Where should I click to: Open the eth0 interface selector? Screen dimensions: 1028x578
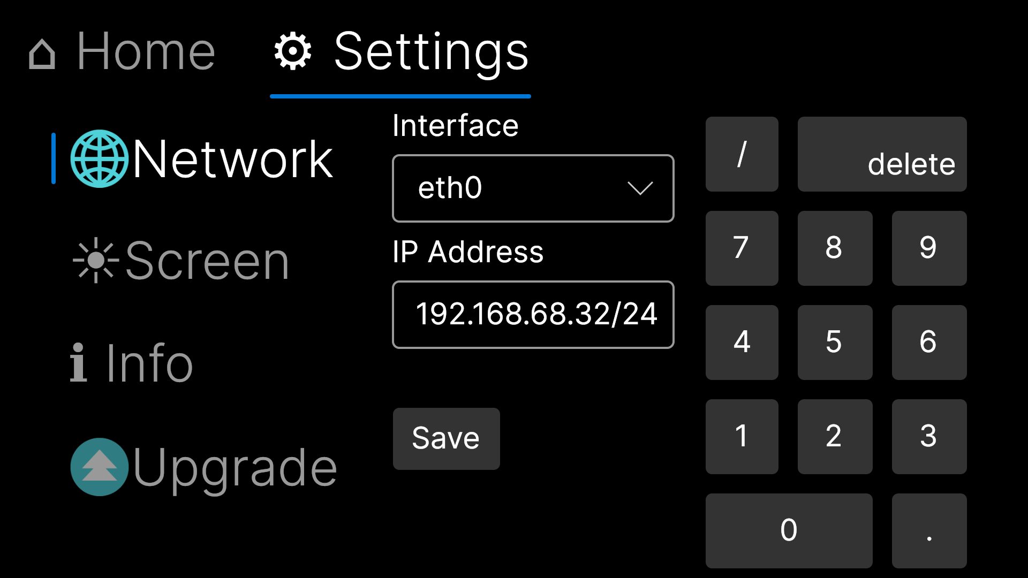coord(533,188)
